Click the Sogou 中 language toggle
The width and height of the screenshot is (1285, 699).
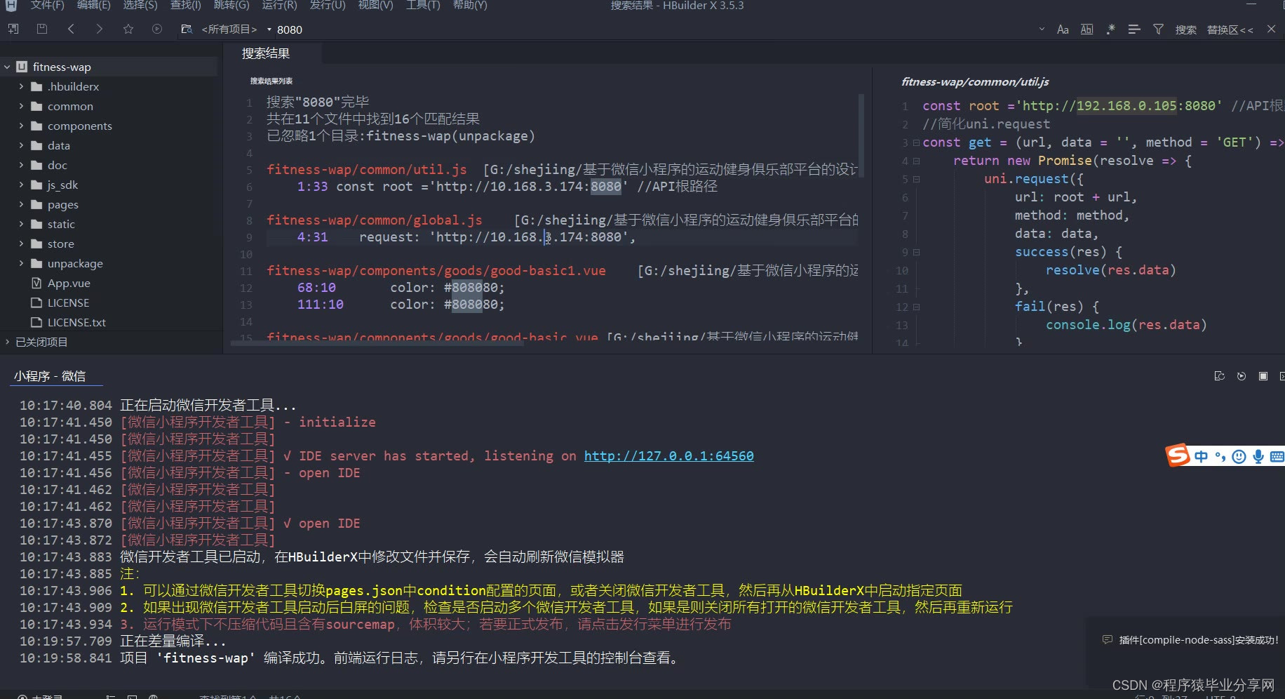[1201, 457]
